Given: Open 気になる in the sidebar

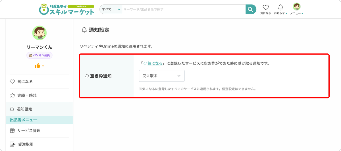Looking at the screenshot, I should 39,82.
